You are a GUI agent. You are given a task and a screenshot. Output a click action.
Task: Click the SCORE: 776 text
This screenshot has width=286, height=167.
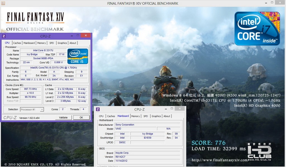pos(208,143)
